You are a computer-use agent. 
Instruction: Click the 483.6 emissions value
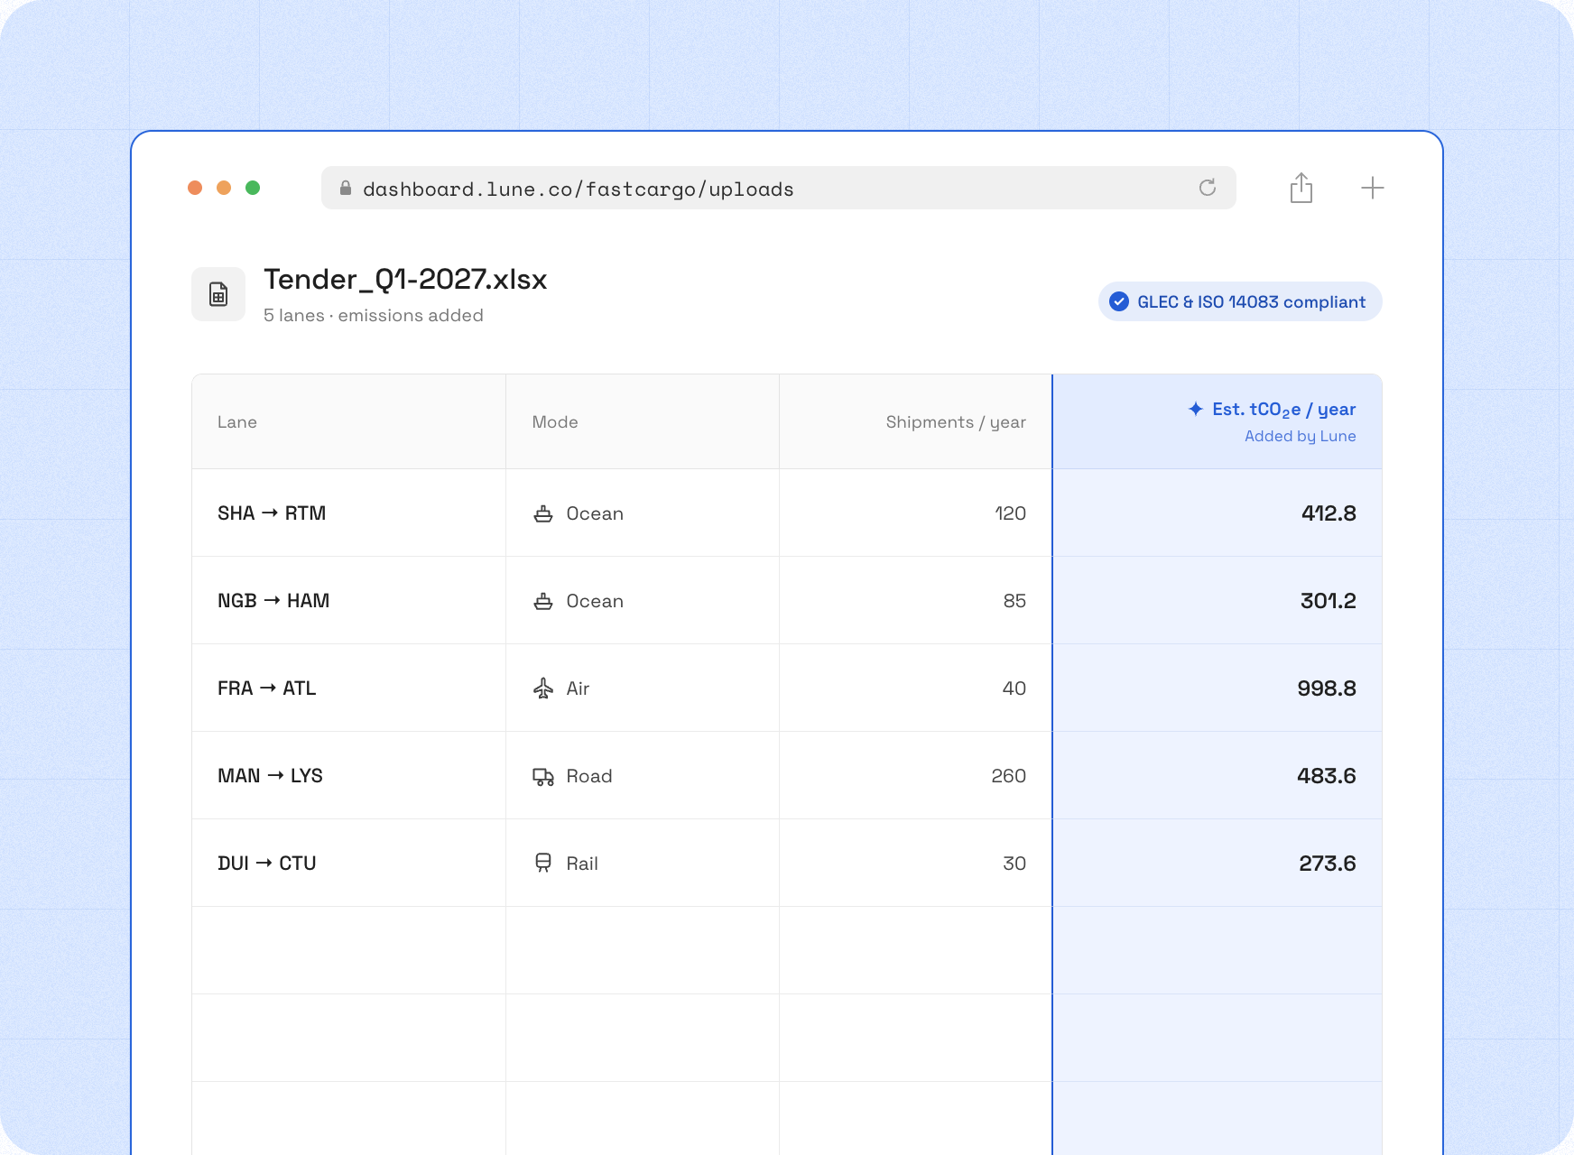coord(1327,776)
